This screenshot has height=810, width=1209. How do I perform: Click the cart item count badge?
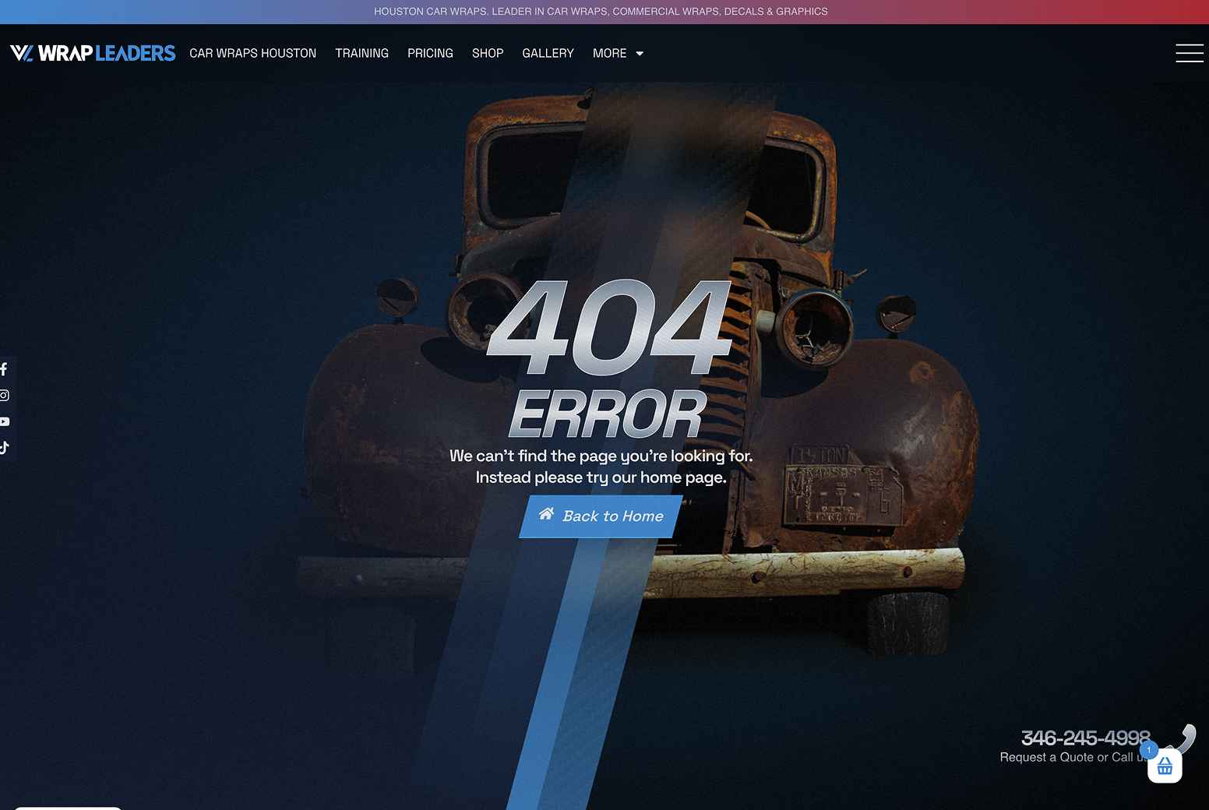[x=1148, y=750]
